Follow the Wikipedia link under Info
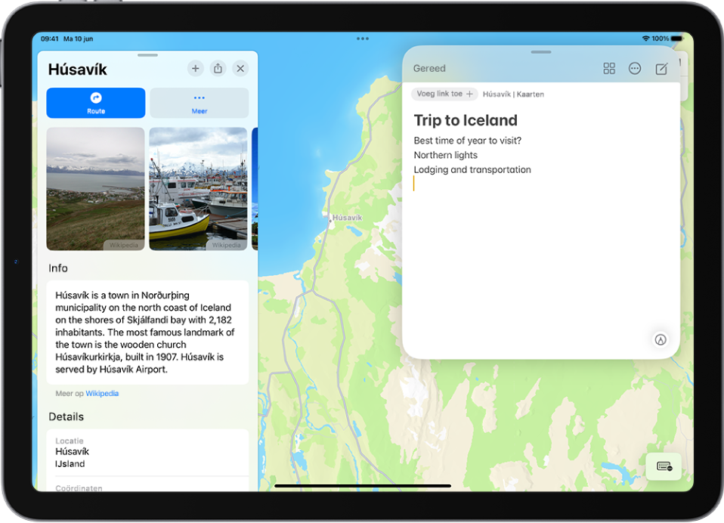Screen dimensions: 724x523 pyautogui.click(x=102, y=393)
